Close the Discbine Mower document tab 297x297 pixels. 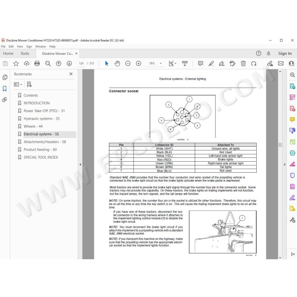[76, 53]
